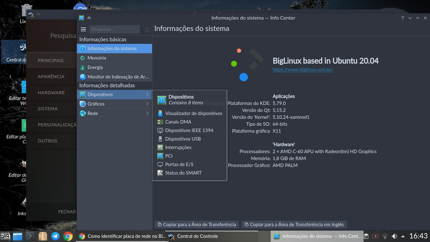Image resolution: width=430 pixels, height=242 pixels.
Task: Expand the Gráficos category chevron
Action: tap(147, 104)
